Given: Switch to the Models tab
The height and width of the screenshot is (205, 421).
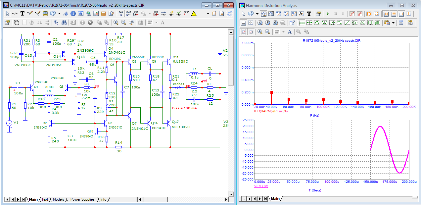Looking at the screenshot, I should [59, 199].
